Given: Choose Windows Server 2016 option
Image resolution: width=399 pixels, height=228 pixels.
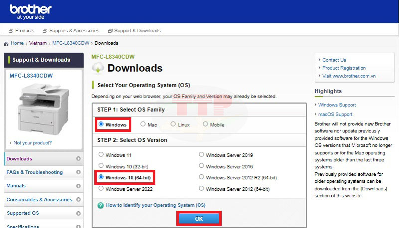Looking at the screenshot, I should (201, 166).
